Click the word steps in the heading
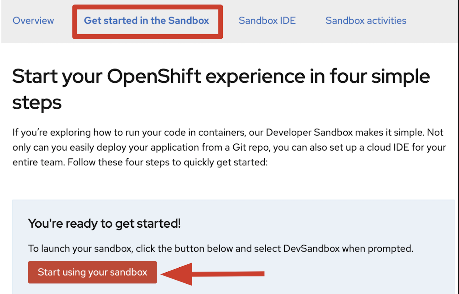Screen dimensions: 459x294 37,102
